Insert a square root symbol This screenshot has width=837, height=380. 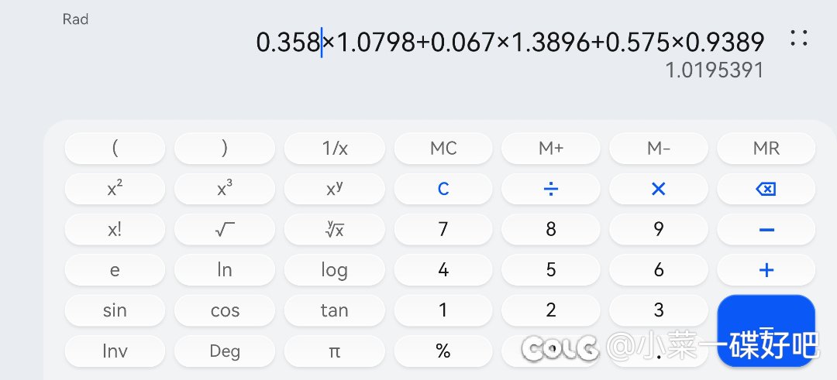[x=225, y=230]
